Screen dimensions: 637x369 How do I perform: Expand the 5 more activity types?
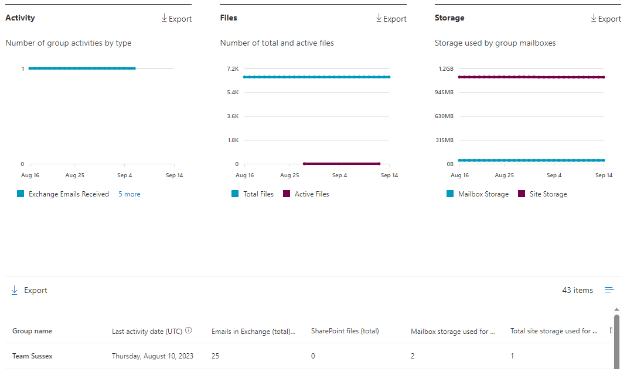point(129,194)
